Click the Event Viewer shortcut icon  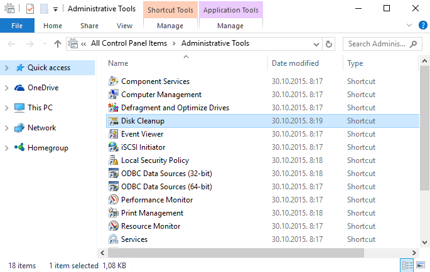tap(113, 134)
